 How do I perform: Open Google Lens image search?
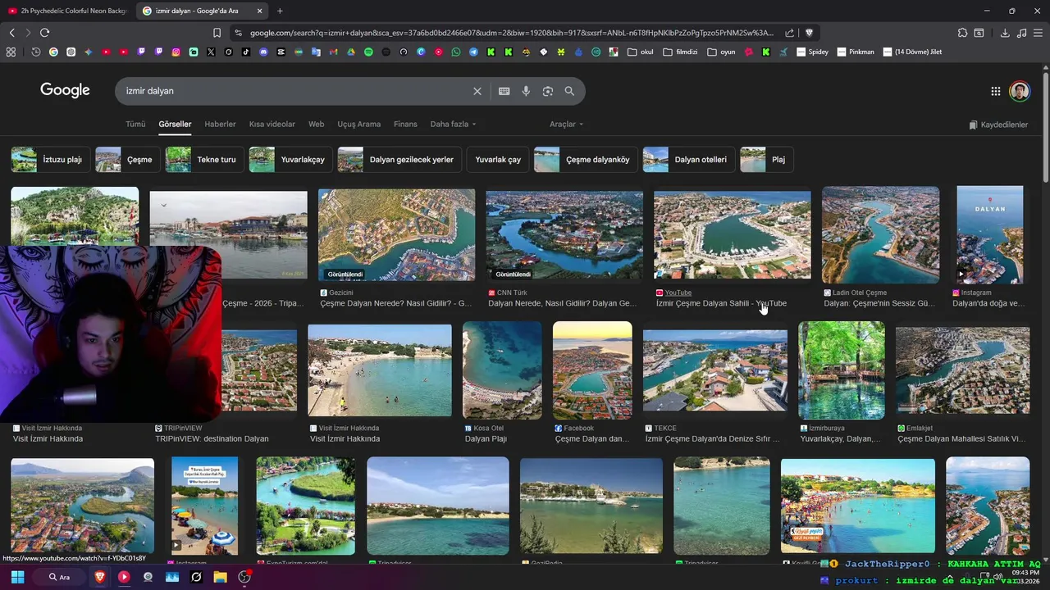(x=548, y=91)
